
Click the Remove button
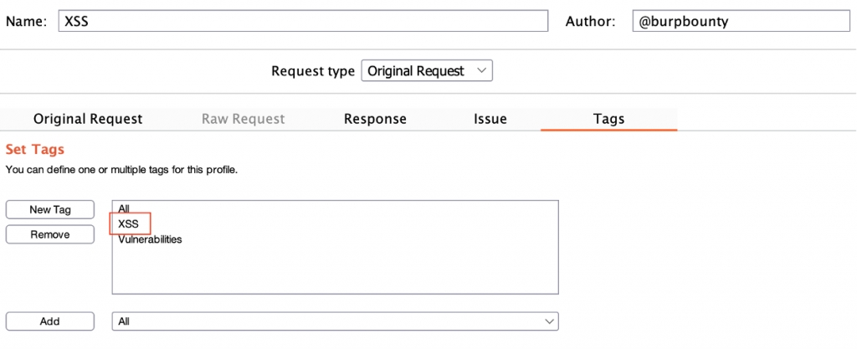[50, 234]
